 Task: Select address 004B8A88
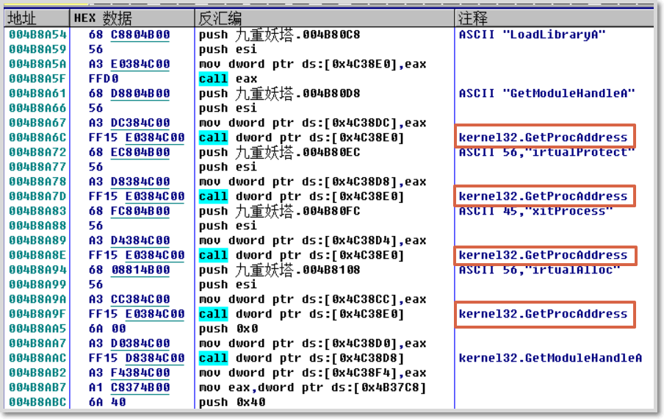point(37,226)
